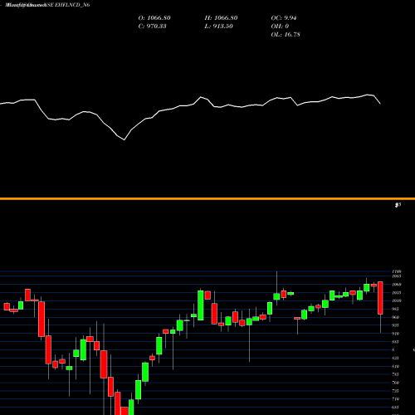Click the open value 'O: 1066.80'
The width and height of the screenshot is (415, 415).
point(154,18)
